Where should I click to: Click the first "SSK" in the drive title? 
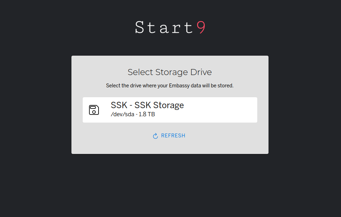[119, 105]
